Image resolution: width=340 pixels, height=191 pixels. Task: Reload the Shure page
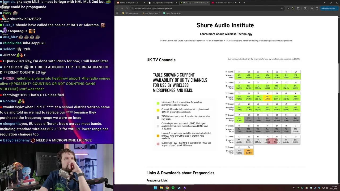tap(127, 8)
